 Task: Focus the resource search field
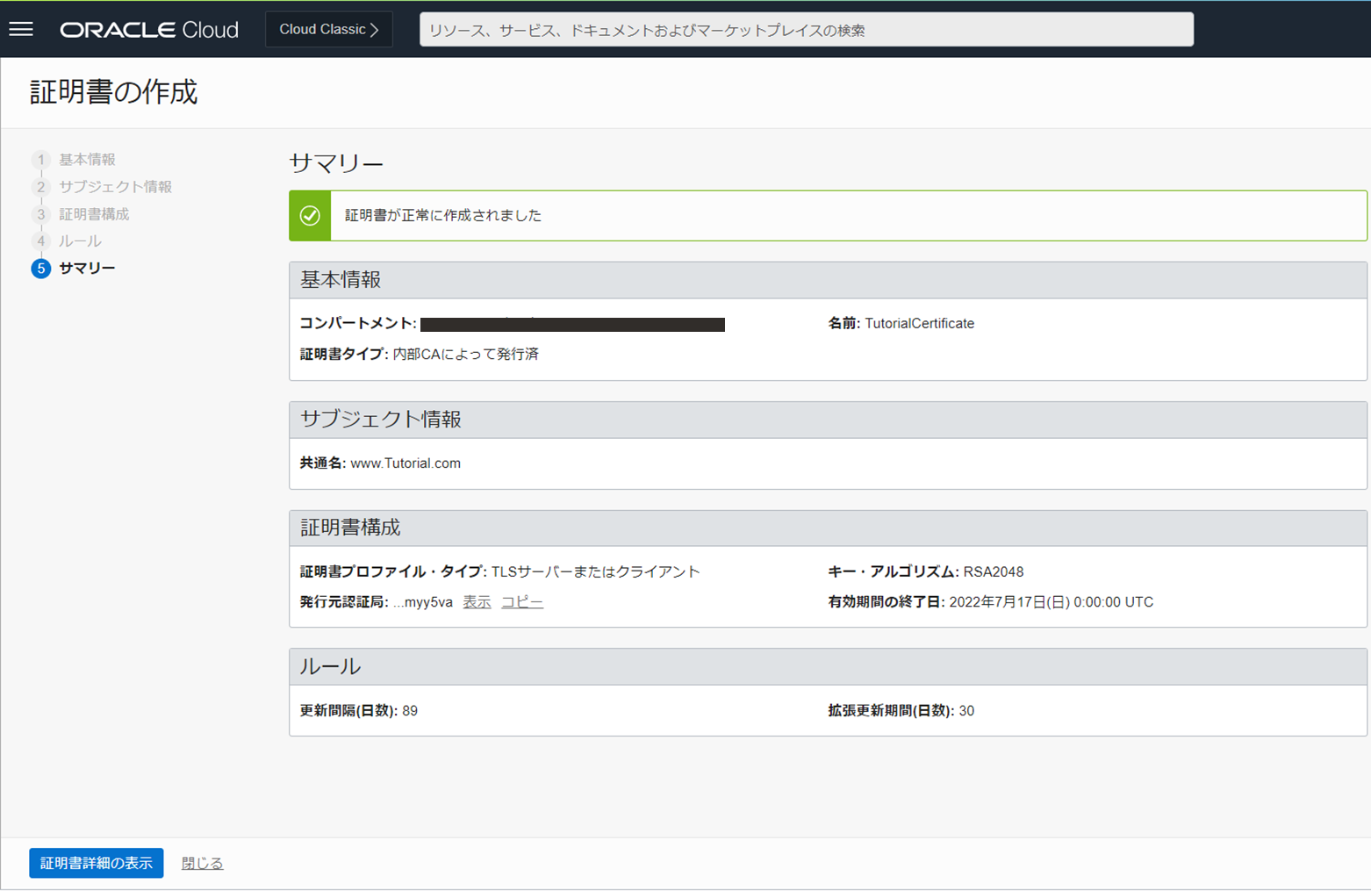806,30
